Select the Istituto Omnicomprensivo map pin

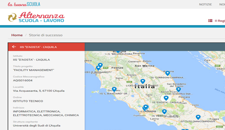pyautogui.click(x=198, y=117)
